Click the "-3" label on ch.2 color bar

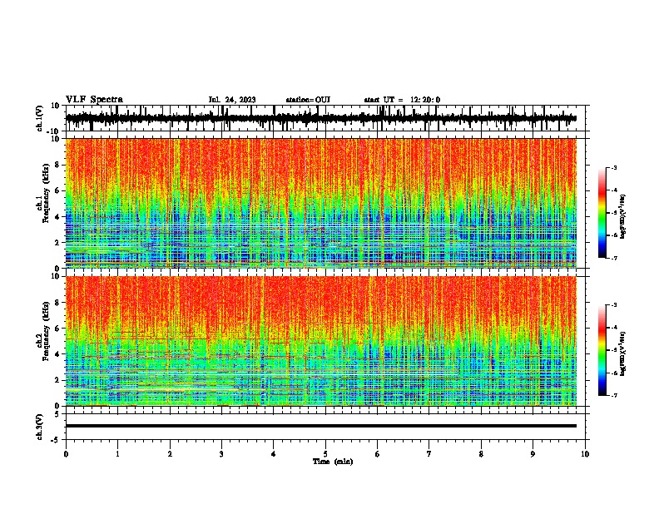coord(614,305)
